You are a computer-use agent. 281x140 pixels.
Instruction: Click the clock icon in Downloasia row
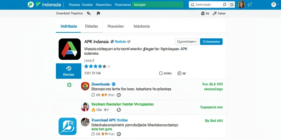pyautogui.click(x=119, y=95)
